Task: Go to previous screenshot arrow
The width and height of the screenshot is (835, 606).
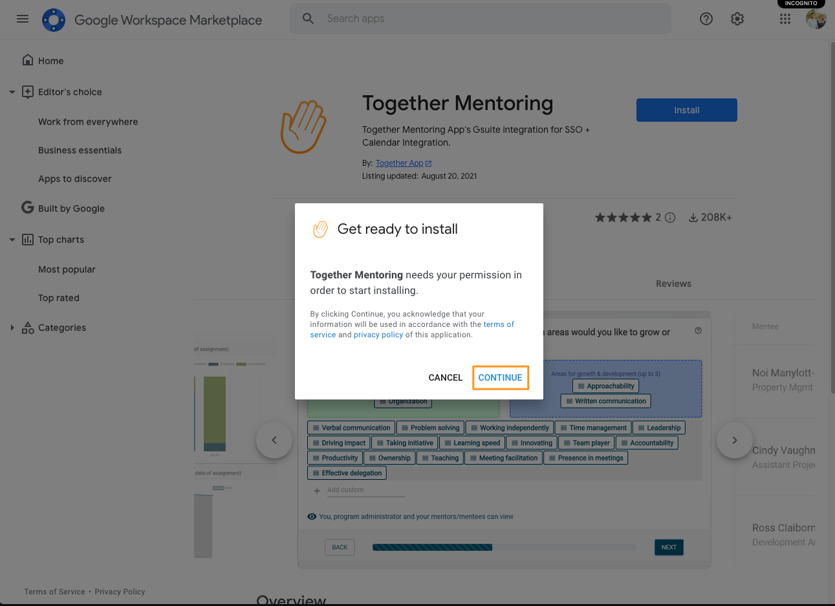Action: pyautogui.click(x=274, y=440)
